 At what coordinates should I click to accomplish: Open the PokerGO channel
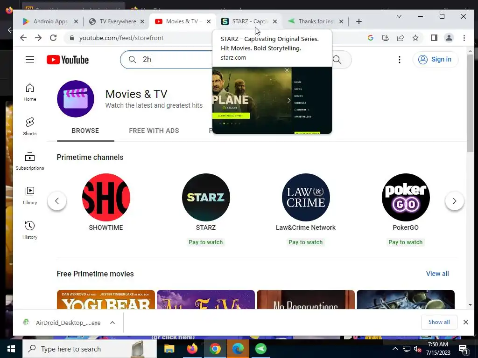click(x=406, y=197)
